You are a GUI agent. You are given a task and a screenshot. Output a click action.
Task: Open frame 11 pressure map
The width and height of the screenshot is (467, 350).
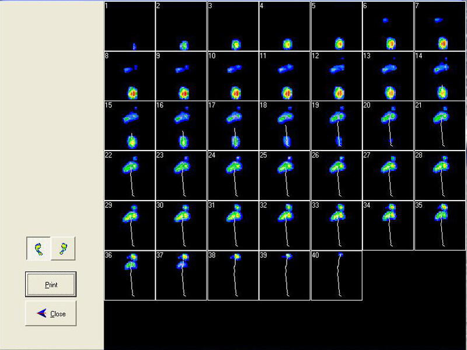point(284,76)
